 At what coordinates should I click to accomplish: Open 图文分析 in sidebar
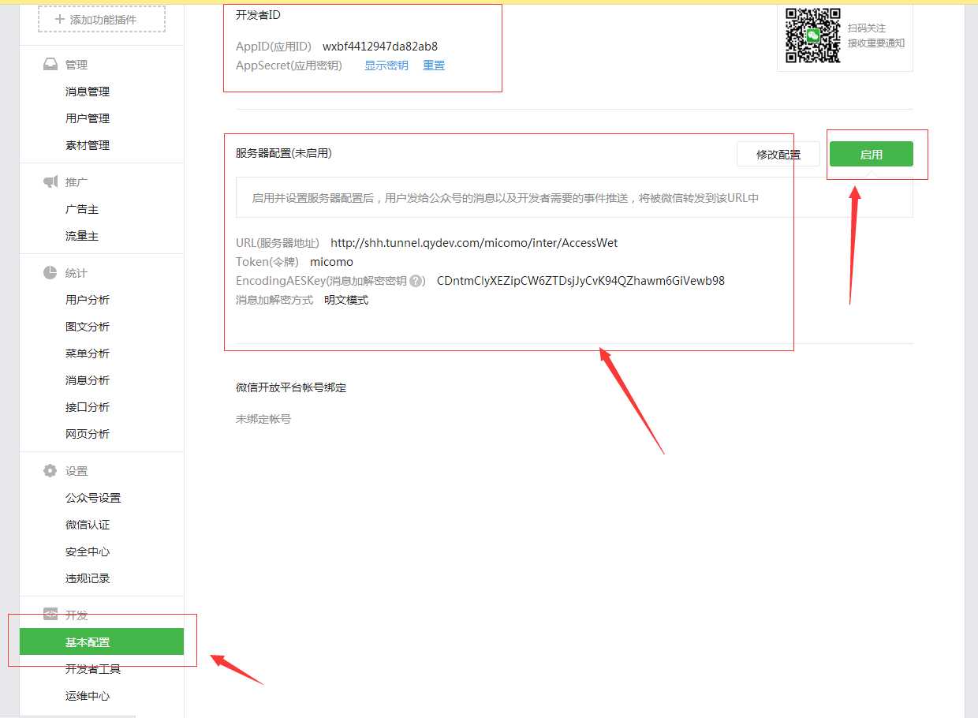88,327
